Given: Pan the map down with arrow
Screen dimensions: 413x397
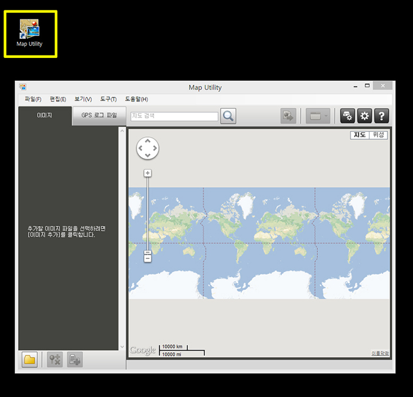Looking at the screenshot, I should tap(148, 155).
